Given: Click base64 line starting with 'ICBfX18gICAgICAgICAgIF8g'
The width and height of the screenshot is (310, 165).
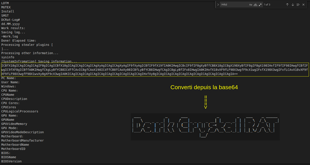Looking at the screenshot, I should [x=155, y=65].
